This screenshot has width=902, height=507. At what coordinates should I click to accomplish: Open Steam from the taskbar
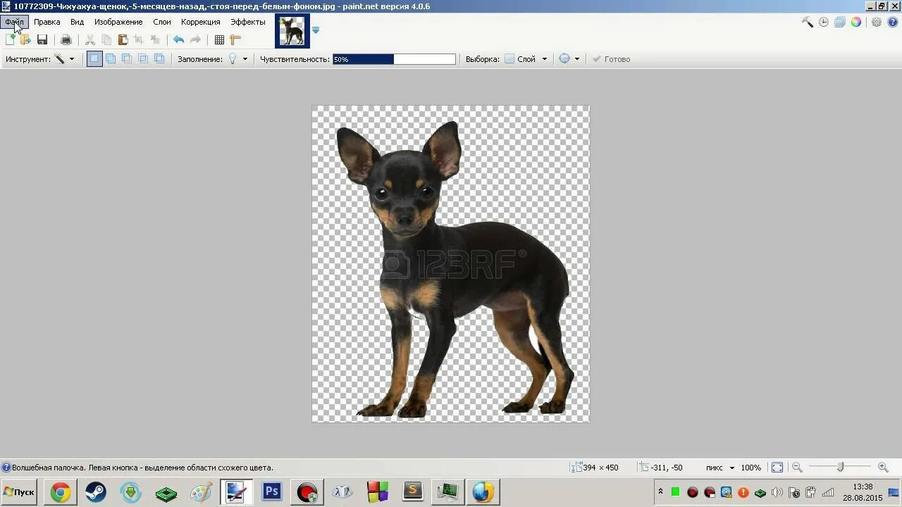[x=96, y=492]
